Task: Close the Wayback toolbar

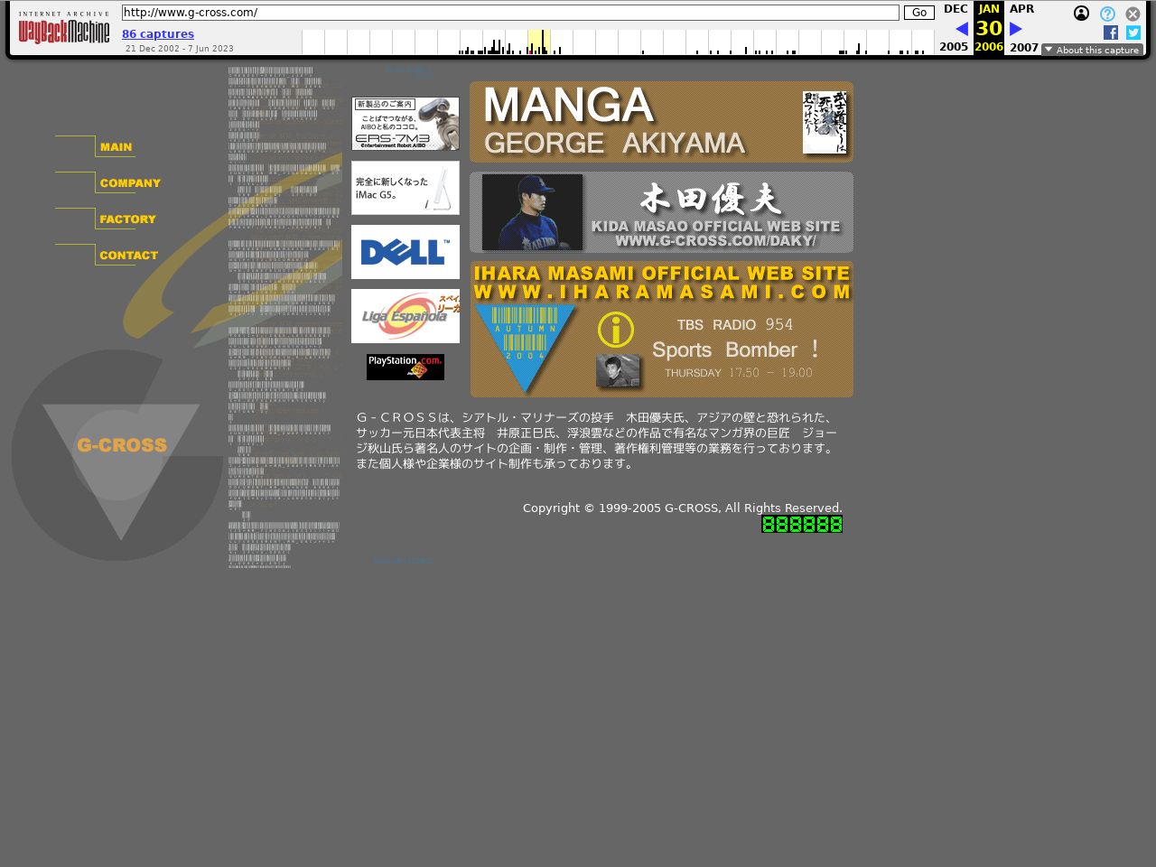Action: (x=1133, y=14)
